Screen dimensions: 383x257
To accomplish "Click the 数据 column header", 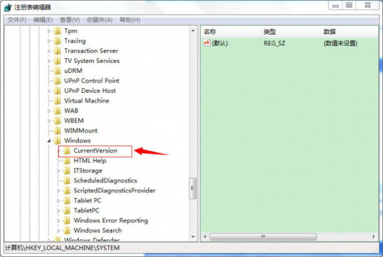I will coord(349,32).
